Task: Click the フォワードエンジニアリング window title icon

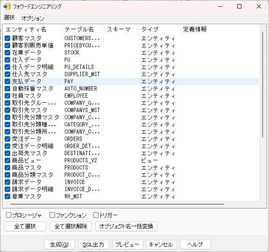Action: pyautogui.click(x=7, y=6)
